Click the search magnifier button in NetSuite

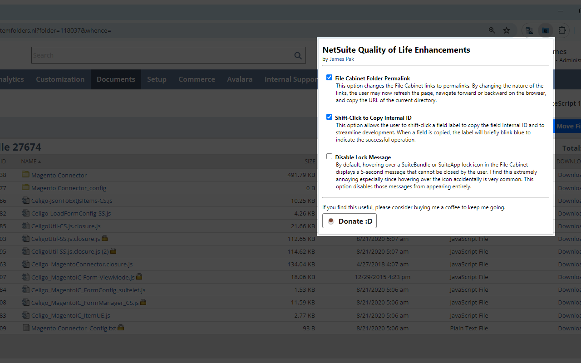pyautogui.click(x=298, y=55)
